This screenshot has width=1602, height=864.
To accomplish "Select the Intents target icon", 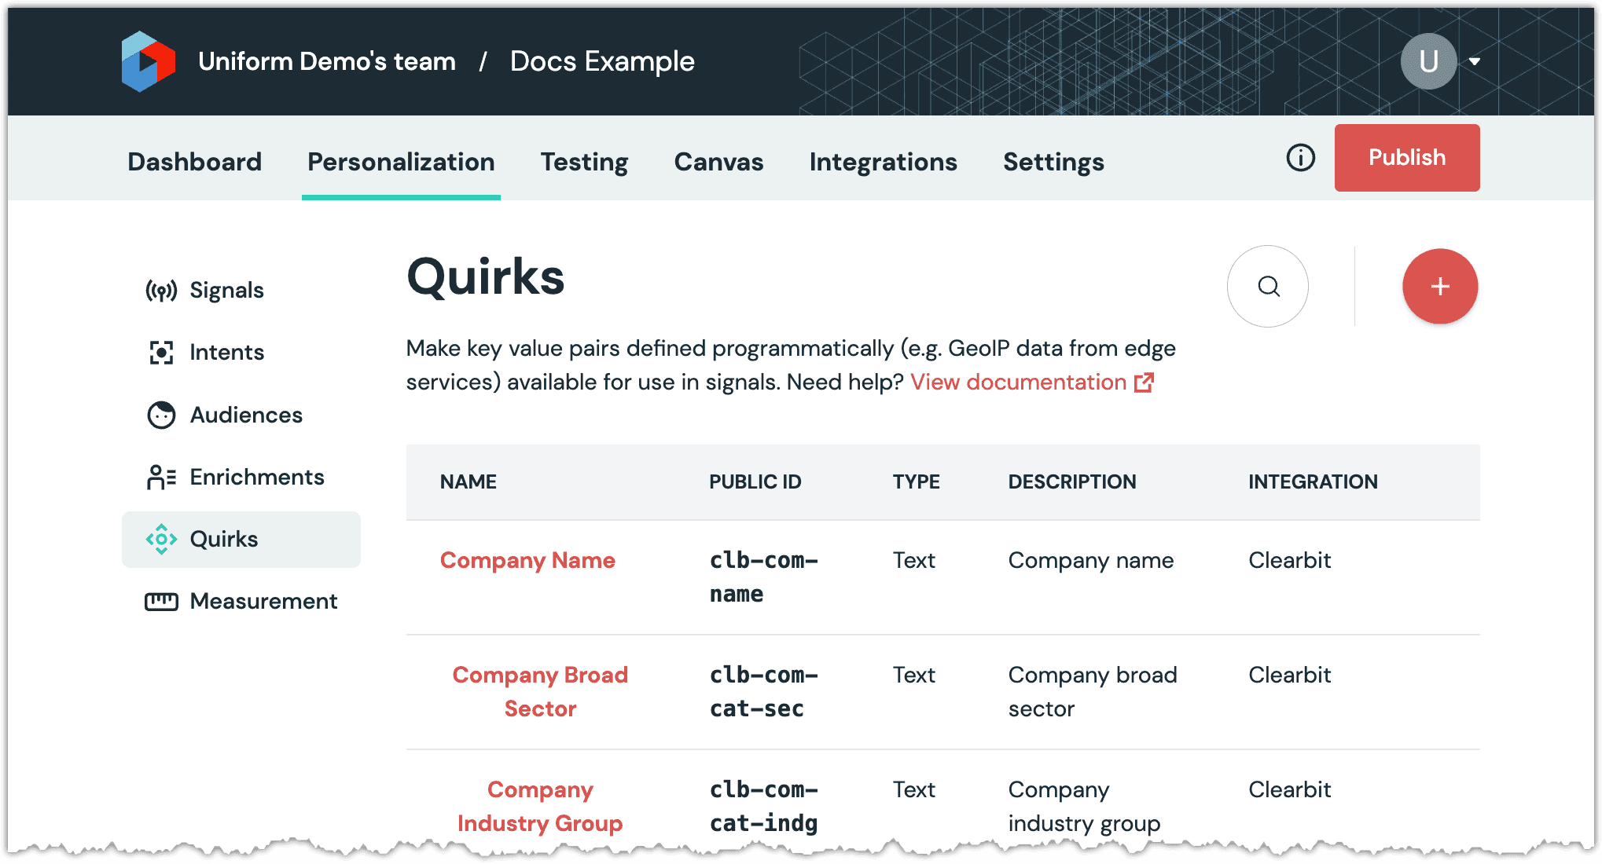I will pos(161,353).
